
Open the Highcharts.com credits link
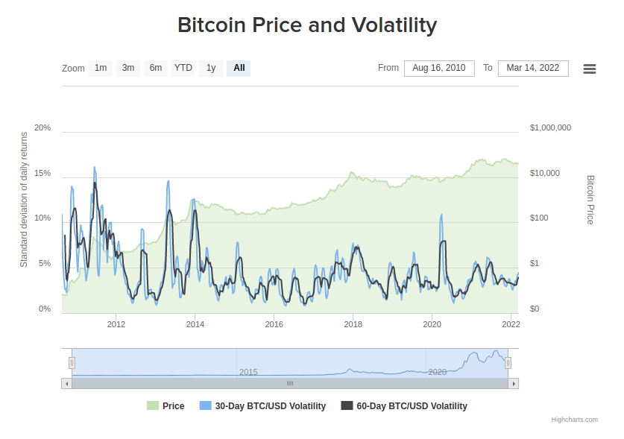coord(574,420)
